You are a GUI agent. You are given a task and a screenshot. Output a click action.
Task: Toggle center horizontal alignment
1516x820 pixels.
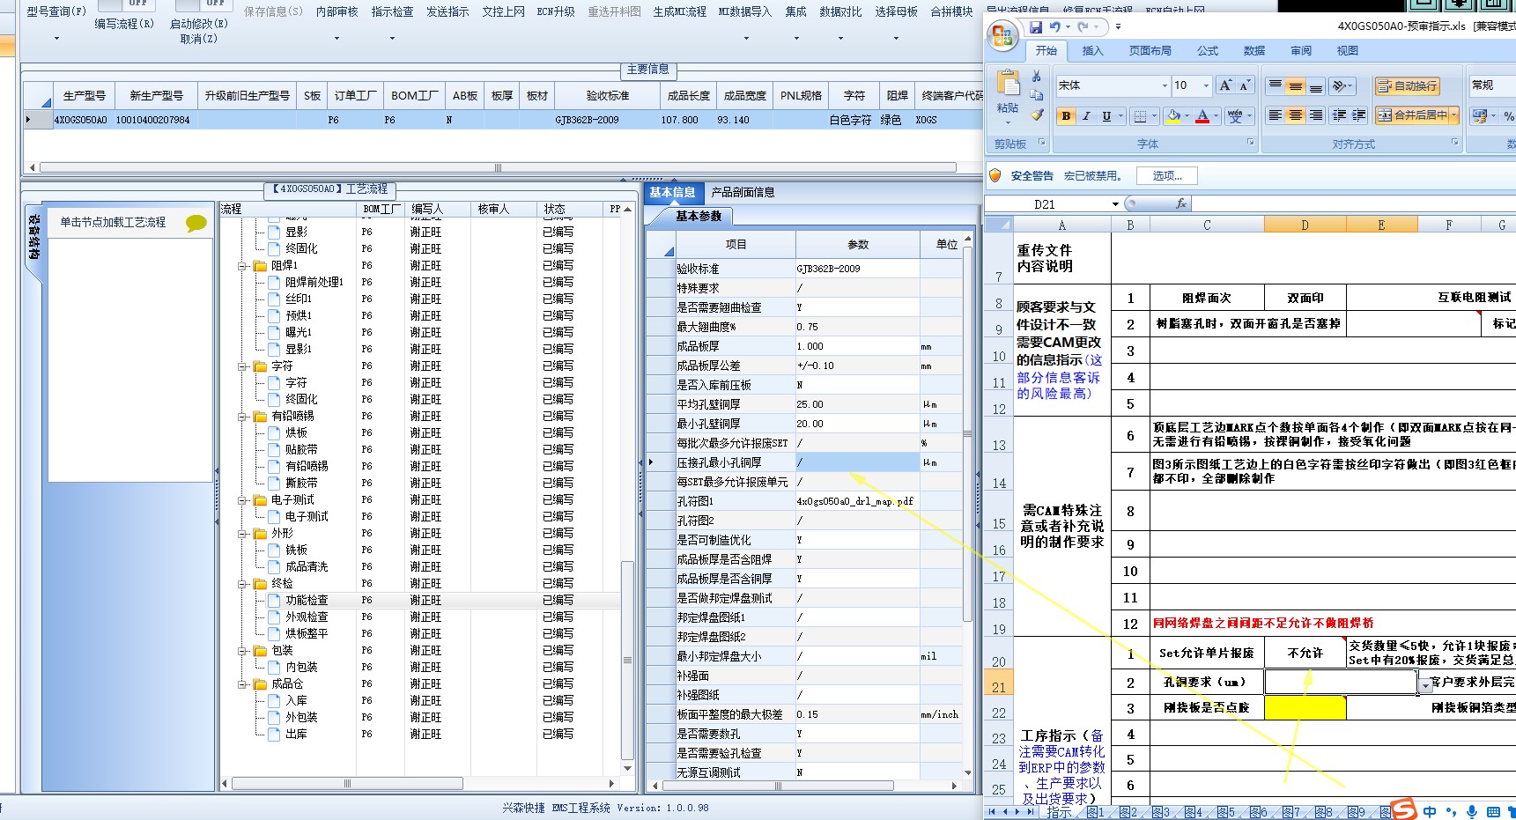tap(1295, 115)
